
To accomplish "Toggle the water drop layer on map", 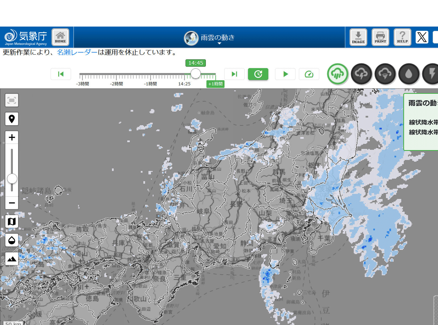I will [x=12, y=240].
